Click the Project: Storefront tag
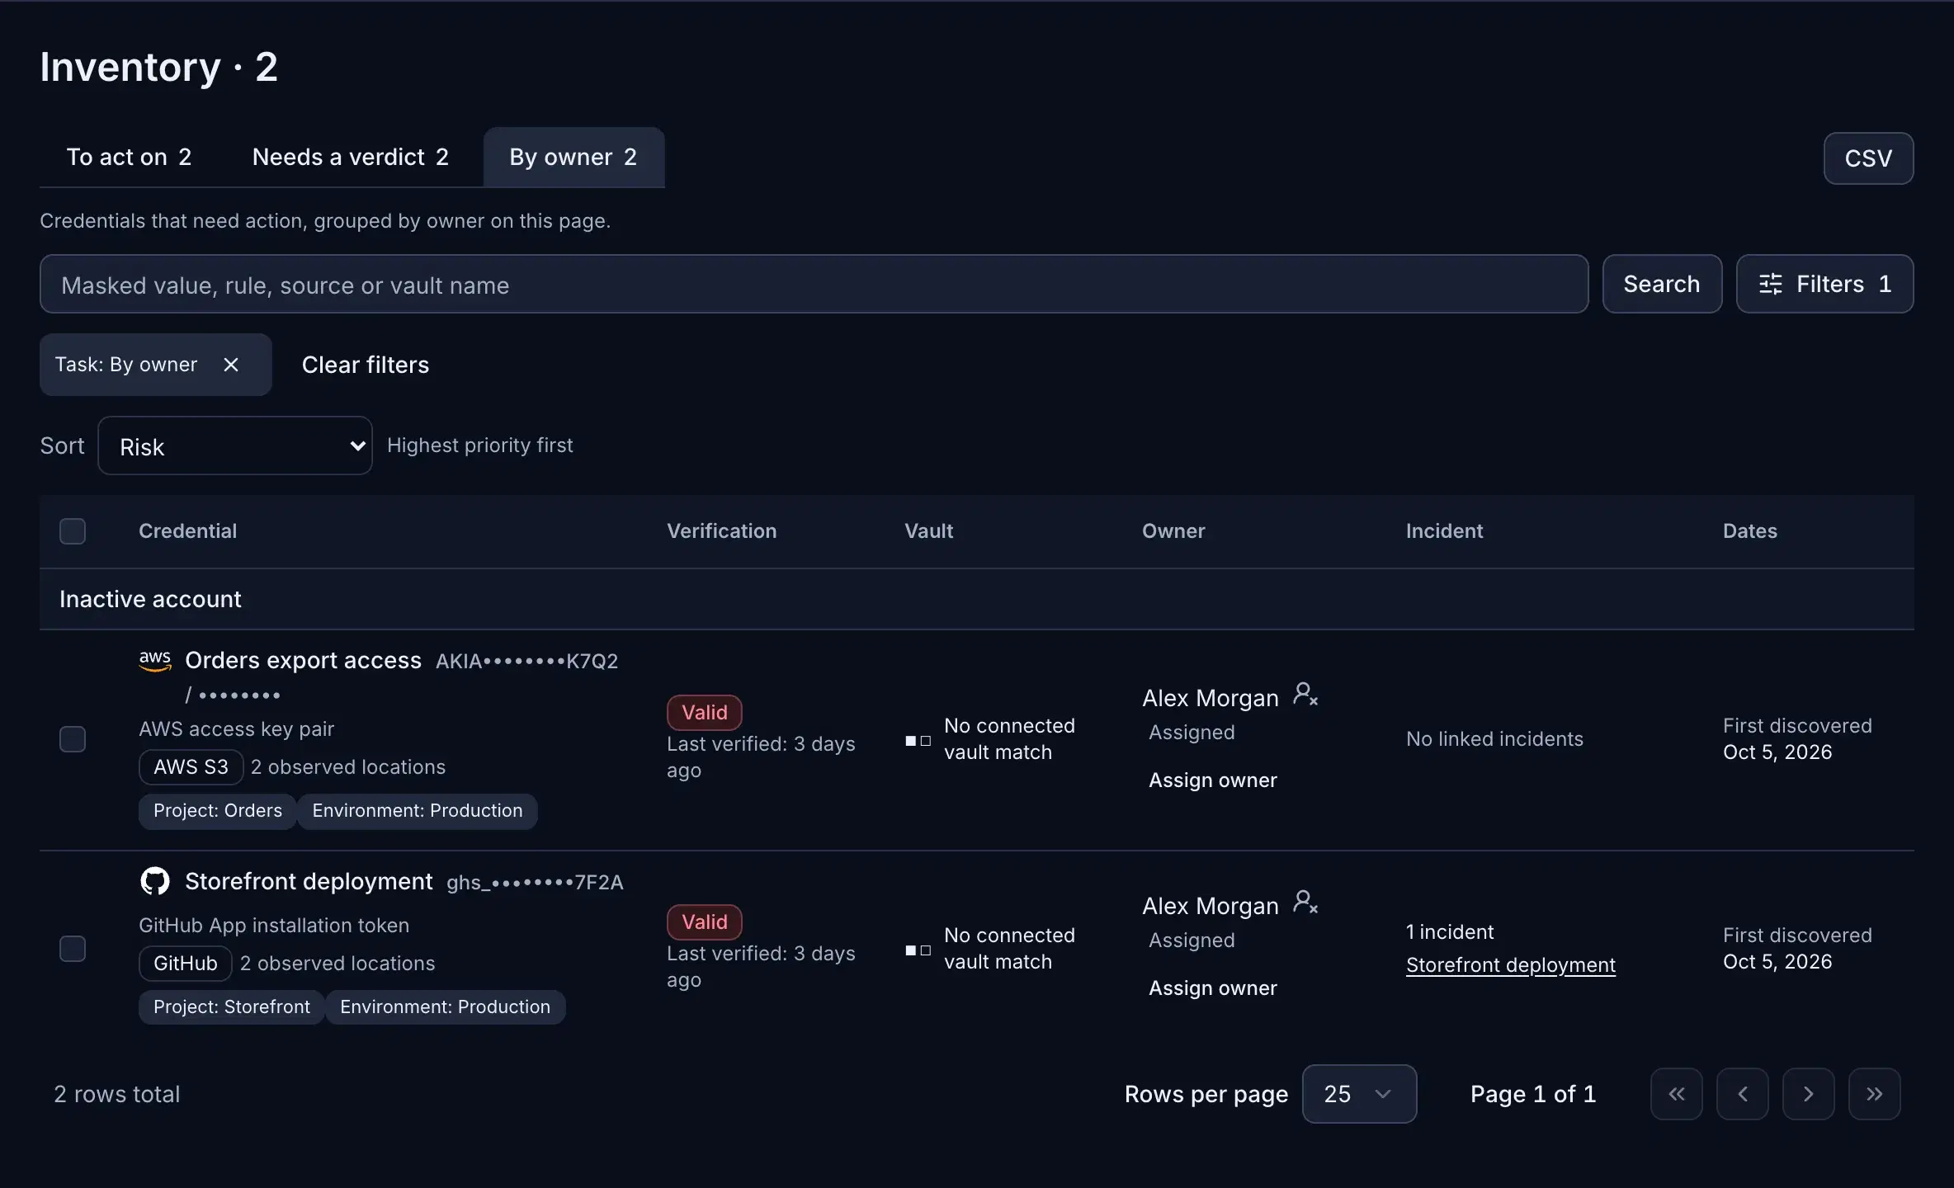Viewport: 1954px width, 1188px height. tap(232, 1007)
